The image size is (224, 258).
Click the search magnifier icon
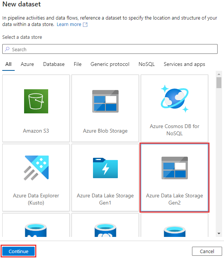7,49
